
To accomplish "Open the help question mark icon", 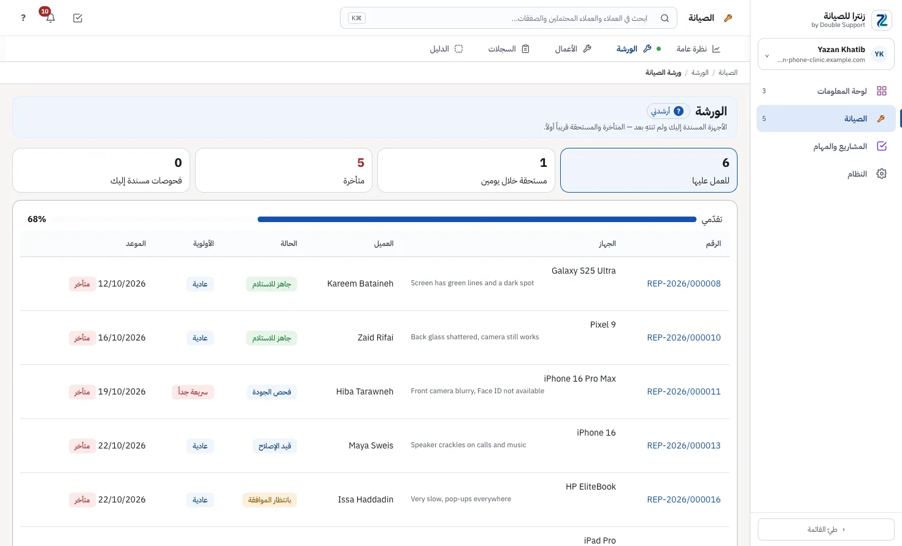I will click(x=23, y=18).
